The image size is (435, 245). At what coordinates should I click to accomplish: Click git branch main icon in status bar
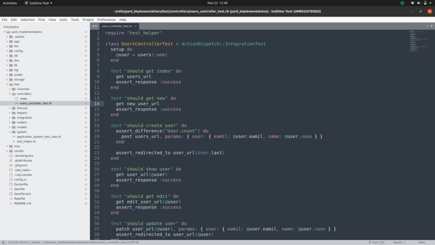(376, 242)
